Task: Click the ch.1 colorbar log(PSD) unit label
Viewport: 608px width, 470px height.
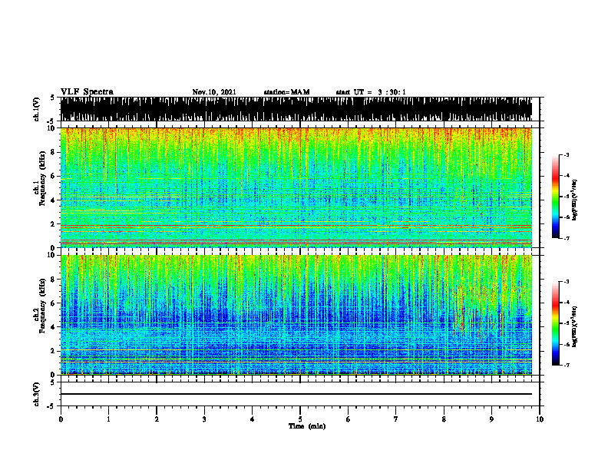Action: 575,200
